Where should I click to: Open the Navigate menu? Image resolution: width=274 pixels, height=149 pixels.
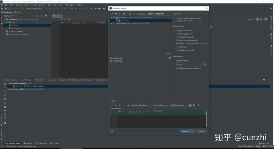point(19,5)
